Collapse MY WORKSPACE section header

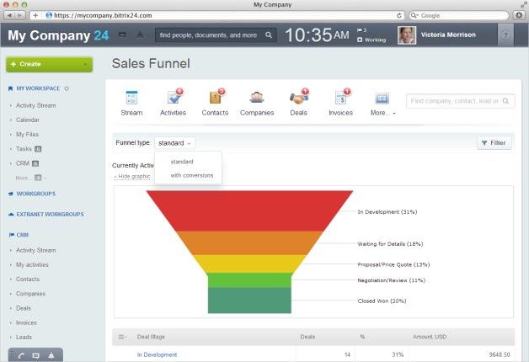pyautogui.click(x=38, y=88)
